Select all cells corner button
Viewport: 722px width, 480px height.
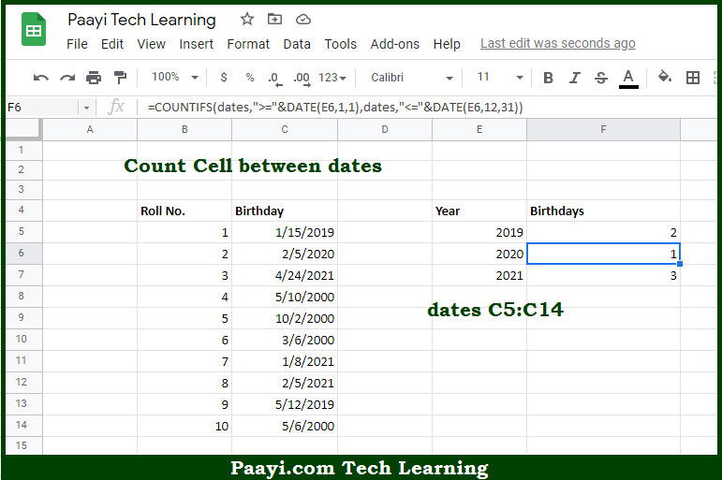tap(24, 129)
